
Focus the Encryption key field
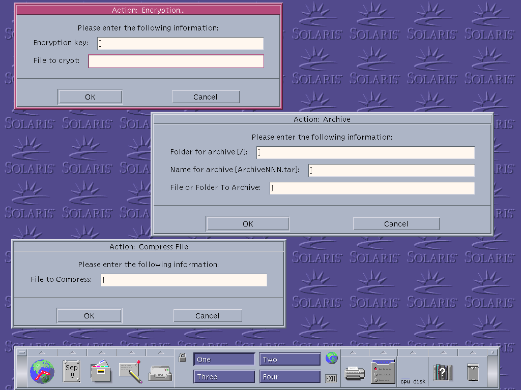point(181,44)
